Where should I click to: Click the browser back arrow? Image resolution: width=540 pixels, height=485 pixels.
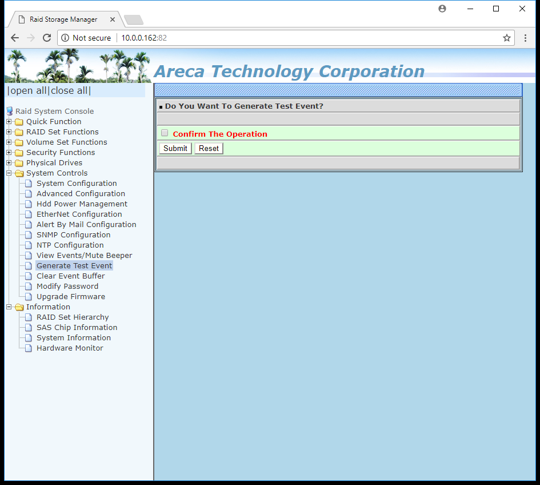click(x=15, y=38)
